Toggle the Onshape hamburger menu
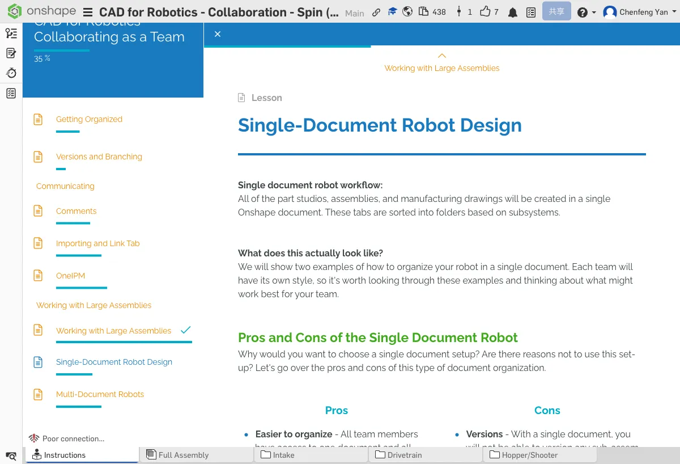 pyautogui.click(x=88, y=12)
